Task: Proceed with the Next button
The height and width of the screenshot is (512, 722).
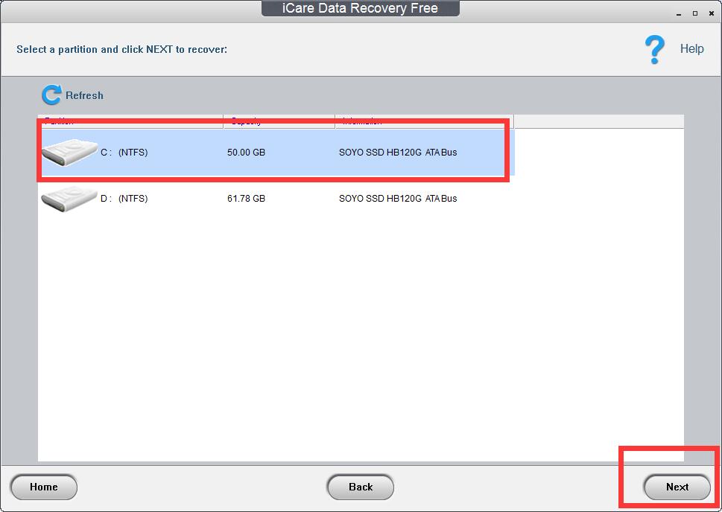Action: [x=677, y=487]
